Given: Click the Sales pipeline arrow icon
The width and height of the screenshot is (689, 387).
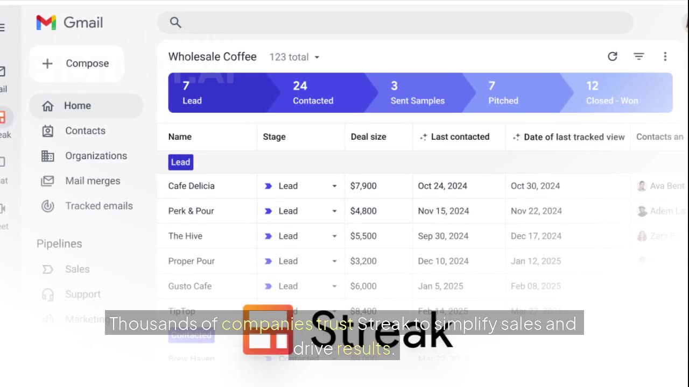Looking at the screenshot, I should pos(48,269).
